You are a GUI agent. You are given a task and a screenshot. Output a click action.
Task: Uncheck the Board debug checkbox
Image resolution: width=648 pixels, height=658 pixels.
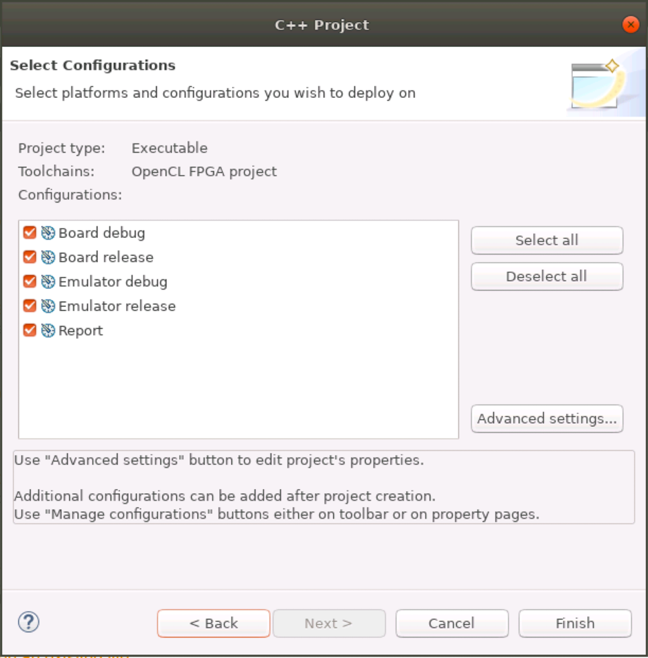(x=30, y=233)
